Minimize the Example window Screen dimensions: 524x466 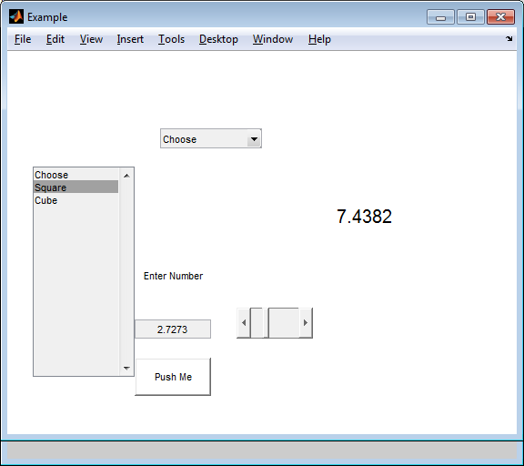[440, 17]
